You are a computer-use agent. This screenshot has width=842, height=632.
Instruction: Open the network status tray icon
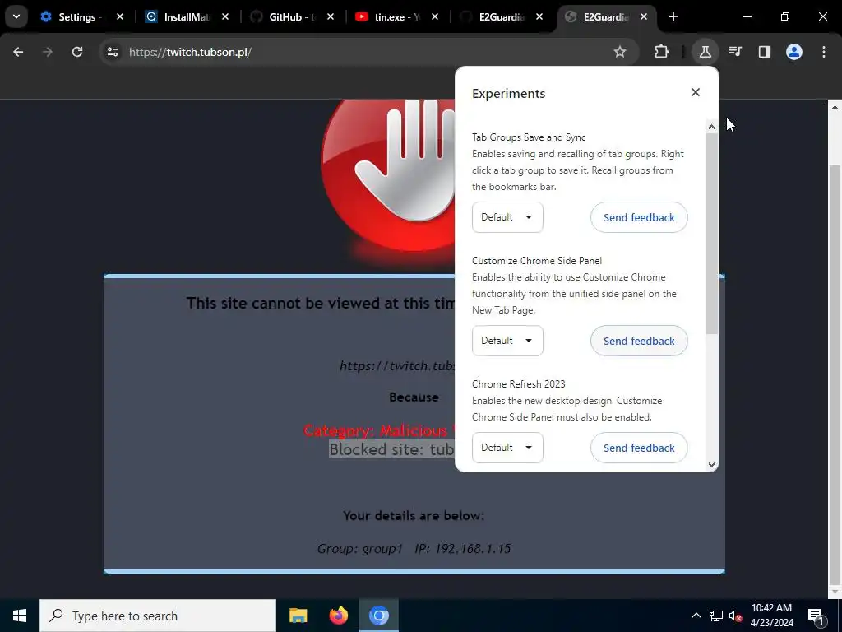click(x=716, y=616)
